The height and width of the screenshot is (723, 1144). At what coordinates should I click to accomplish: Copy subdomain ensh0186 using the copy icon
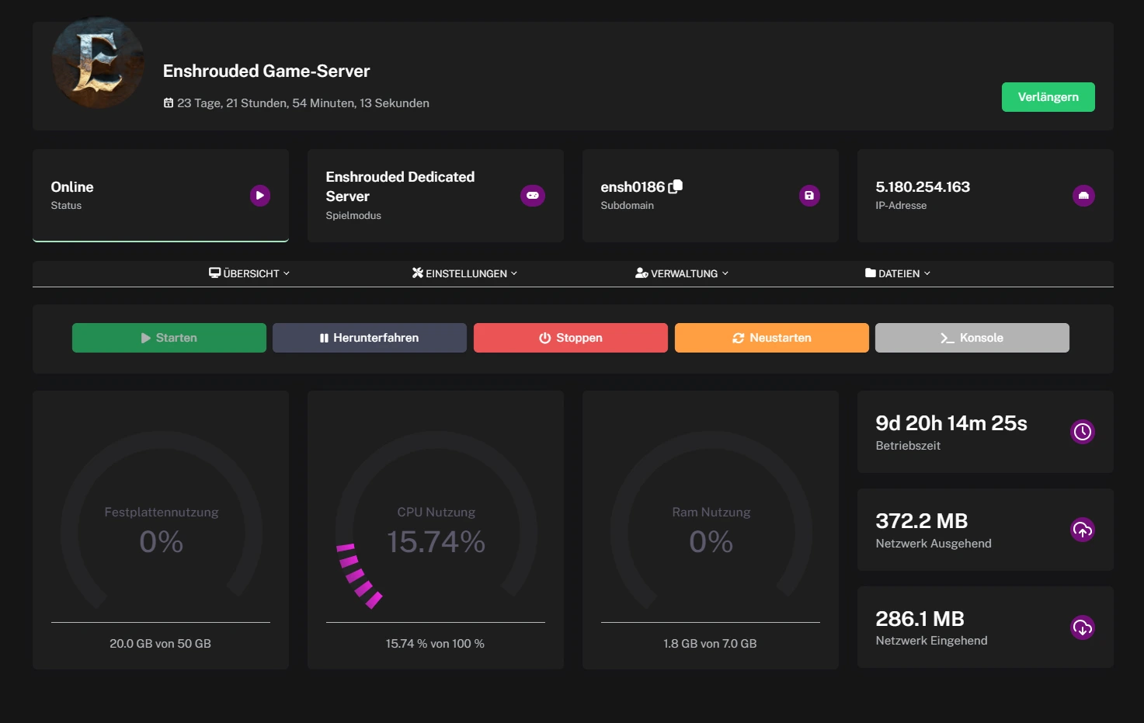coord(676,186)
